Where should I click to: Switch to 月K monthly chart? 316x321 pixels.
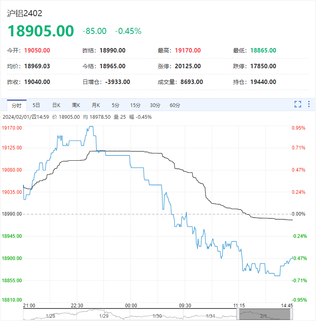point(96,105)
